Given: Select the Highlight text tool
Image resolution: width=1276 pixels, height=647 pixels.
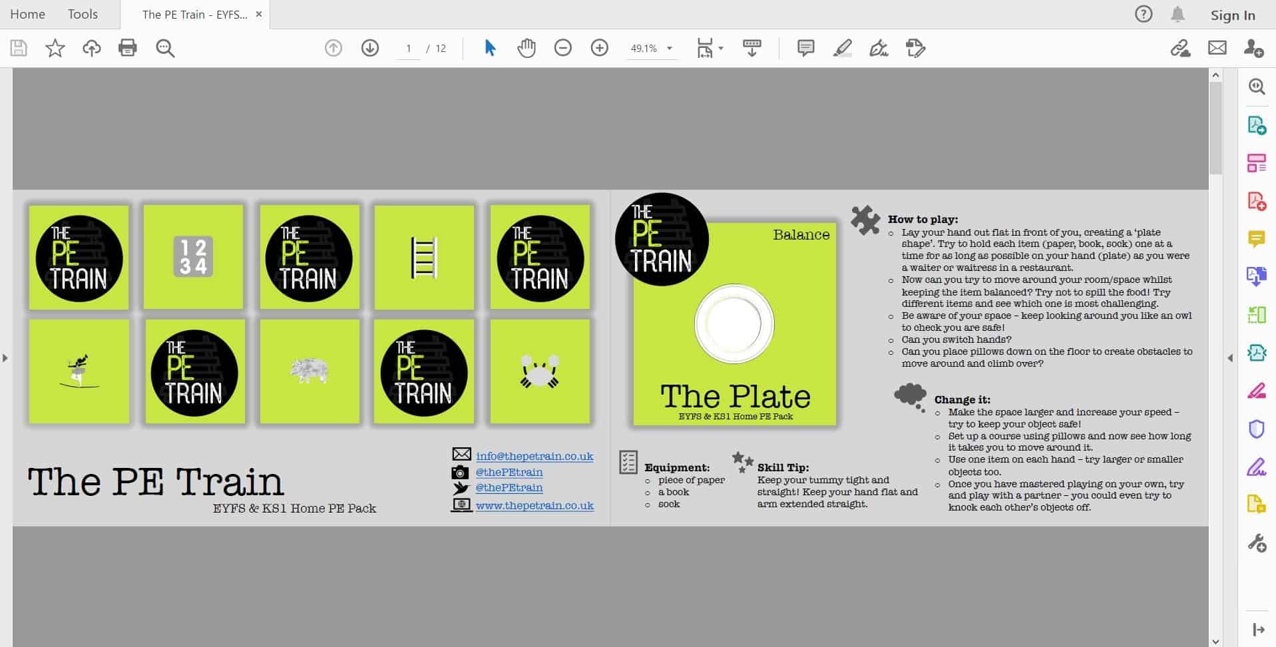Looking at the screenshot, I should (842, 48).
